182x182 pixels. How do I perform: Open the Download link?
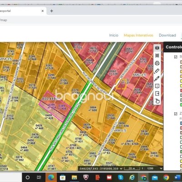(167, 35)
